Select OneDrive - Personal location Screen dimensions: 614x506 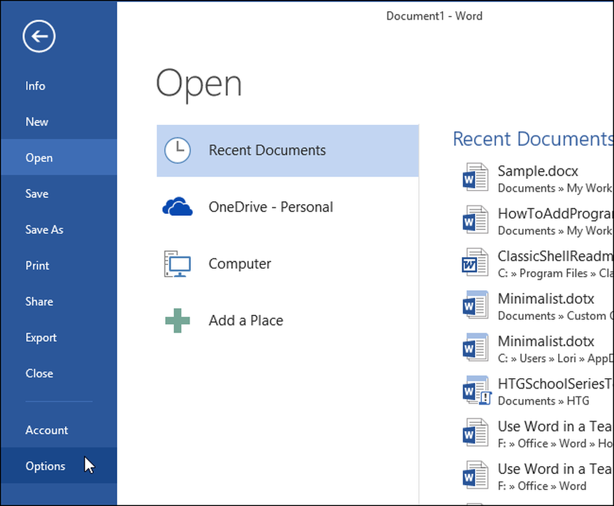(288, 207)
